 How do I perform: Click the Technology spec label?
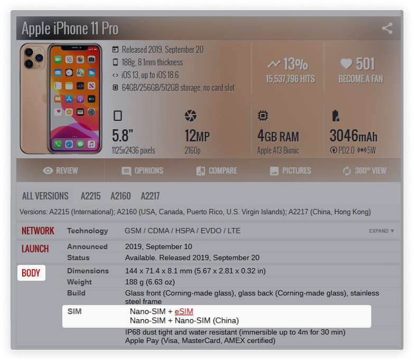[x=88, y=231]
